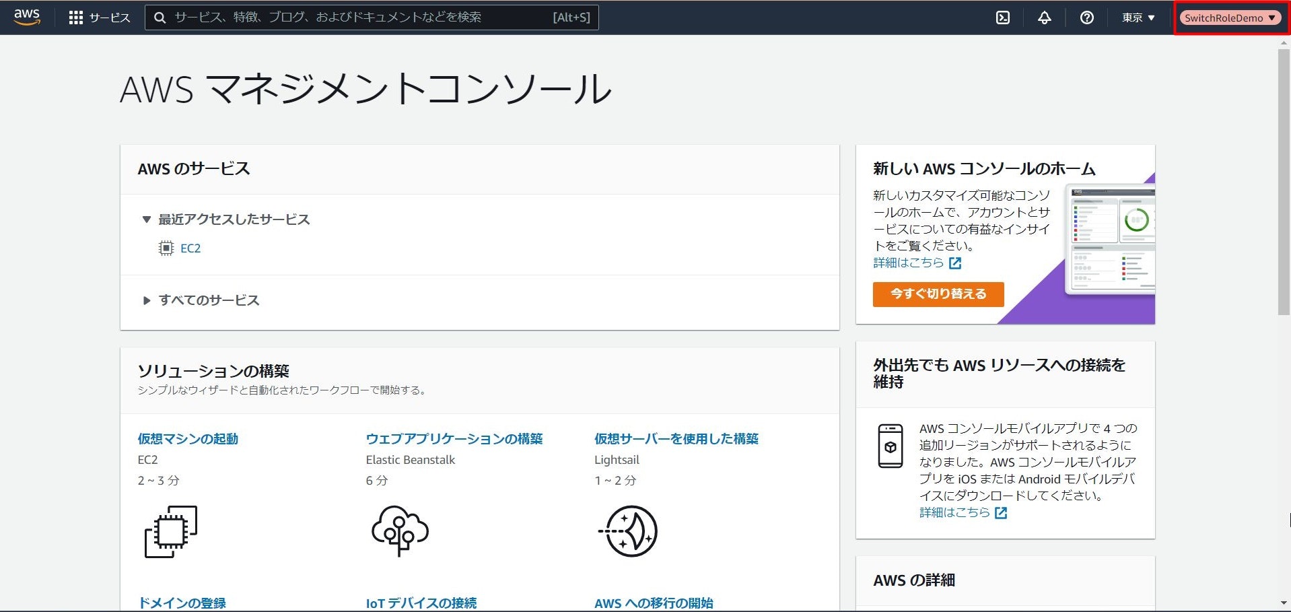The image size is (1291, 612).
Task: Click the 1～2 分 duration text
Action: pyautogui.click(x=615, y=481)
